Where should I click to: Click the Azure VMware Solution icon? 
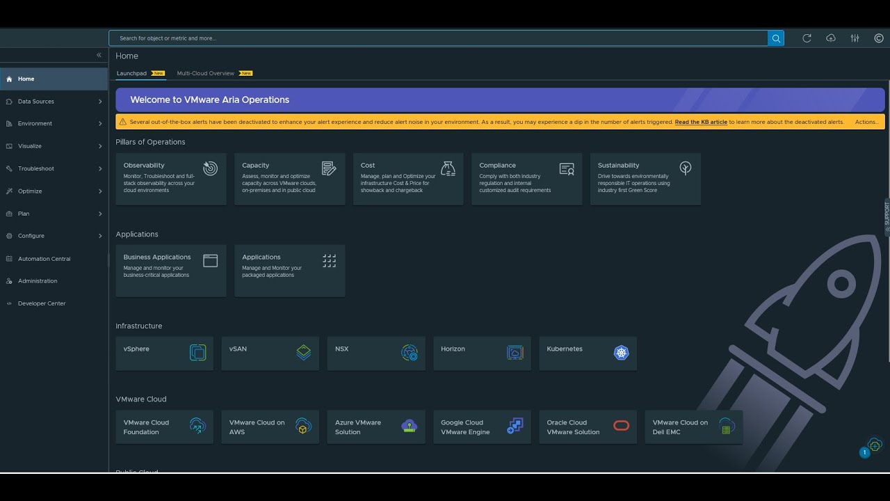pos(410,426)
